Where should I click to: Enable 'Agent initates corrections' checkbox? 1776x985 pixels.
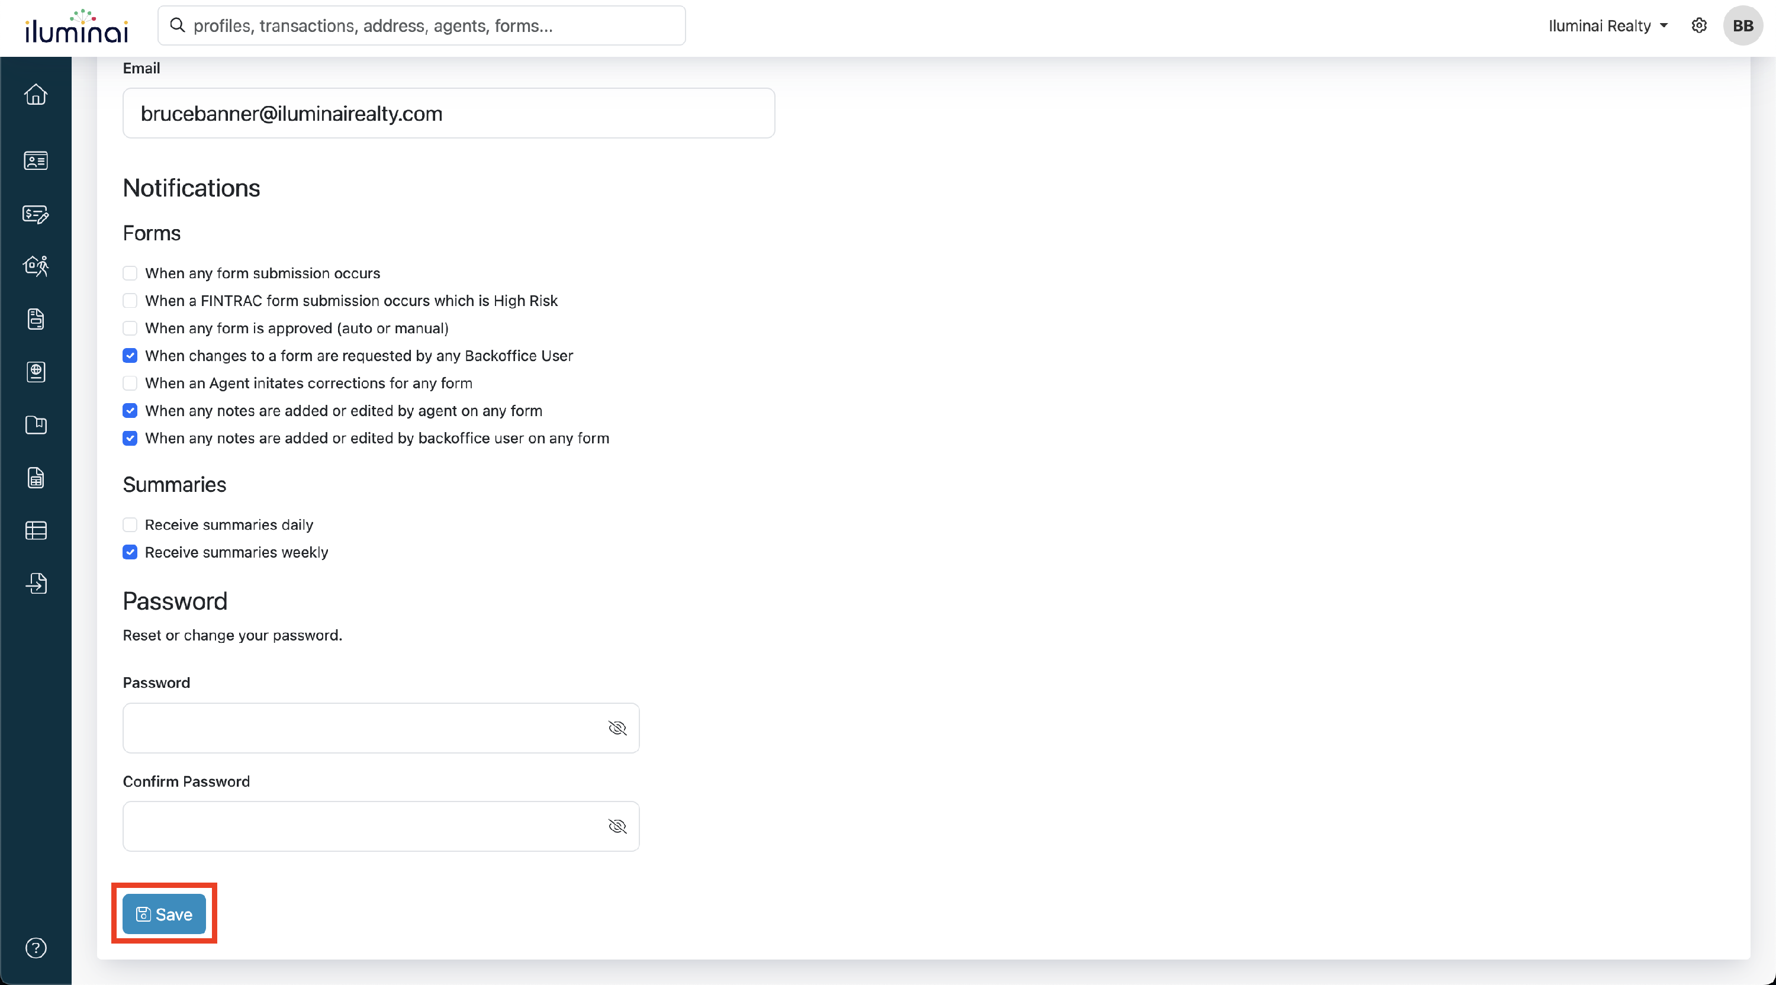tap(130, 383)
